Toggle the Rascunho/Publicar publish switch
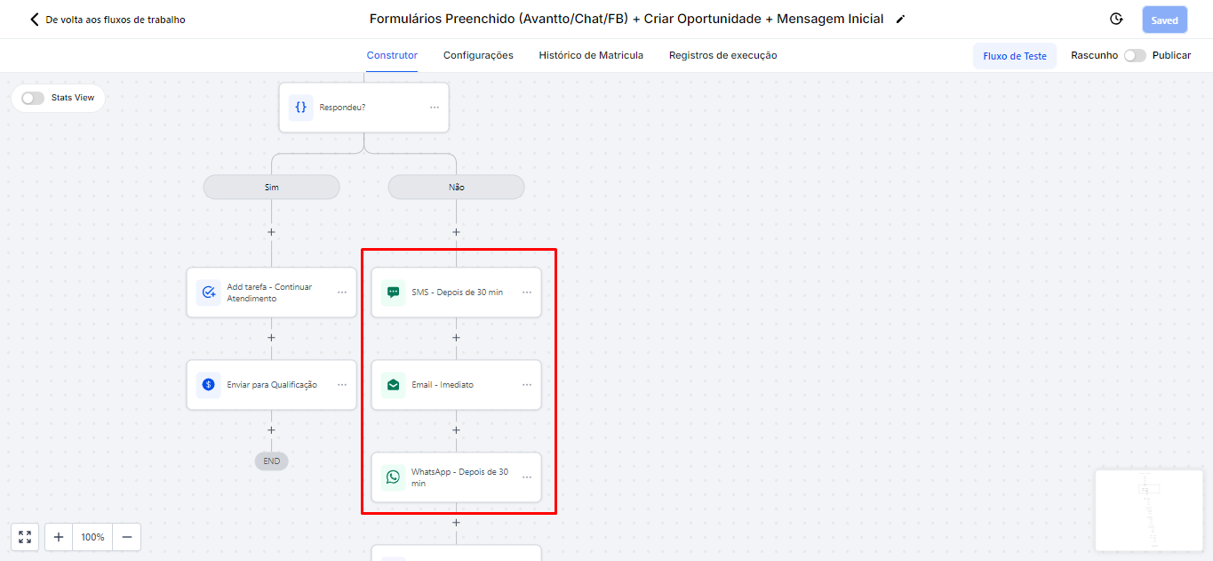Image resolution: width=1213 pixels, height=561 pixels. 1134,55
